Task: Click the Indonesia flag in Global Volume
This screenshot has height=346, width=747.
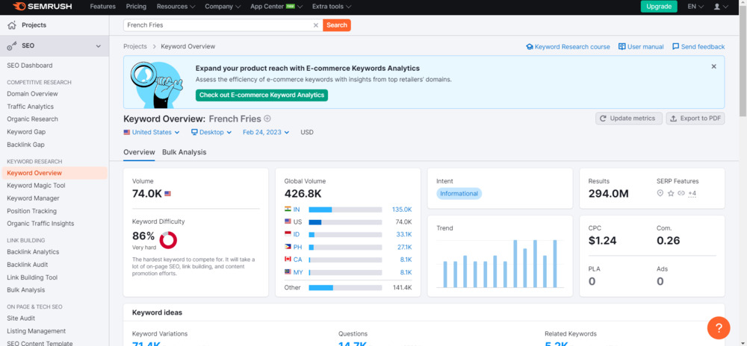Action: coord(288,234)
